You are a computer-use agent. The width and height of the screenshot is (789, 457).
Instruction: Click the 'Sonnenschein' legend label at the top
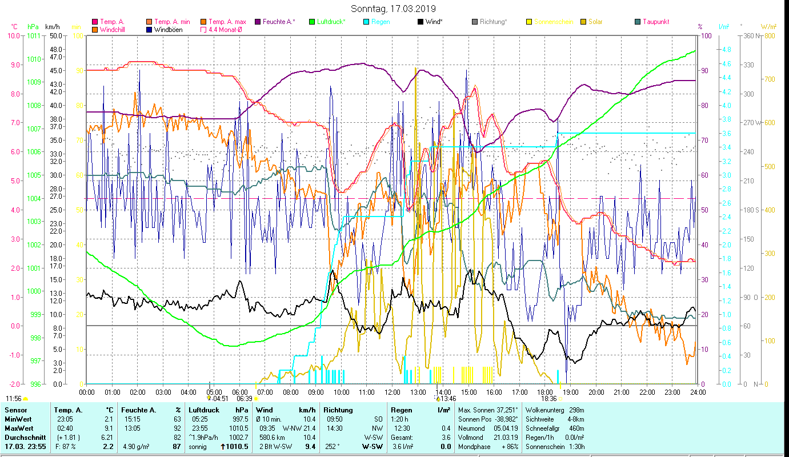pyautogui.click(x=554, y=22)
